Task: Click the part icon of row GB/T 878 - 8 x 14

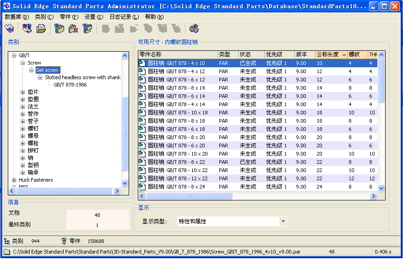Action: click(x=142, y=88)
